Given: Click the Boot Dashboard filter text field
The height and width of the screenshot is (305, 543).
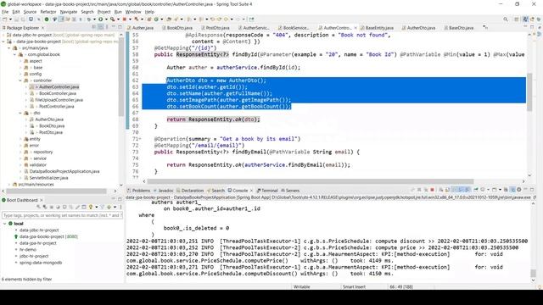Looking at the screenshot, I should click(x=62, y=215).
